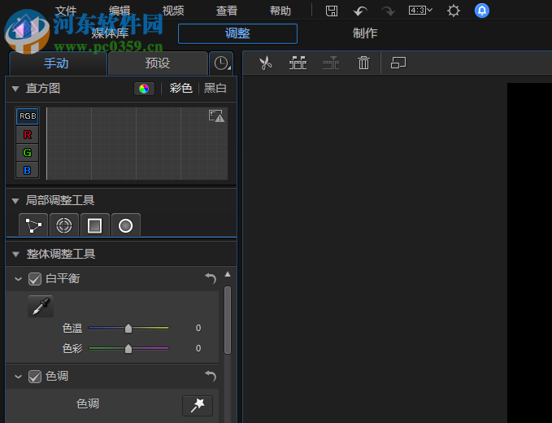Switch histogram to 彩色 mode
The height and width of the screenshot is (423, 552).
pyautogui.click(x=181, y=88)
